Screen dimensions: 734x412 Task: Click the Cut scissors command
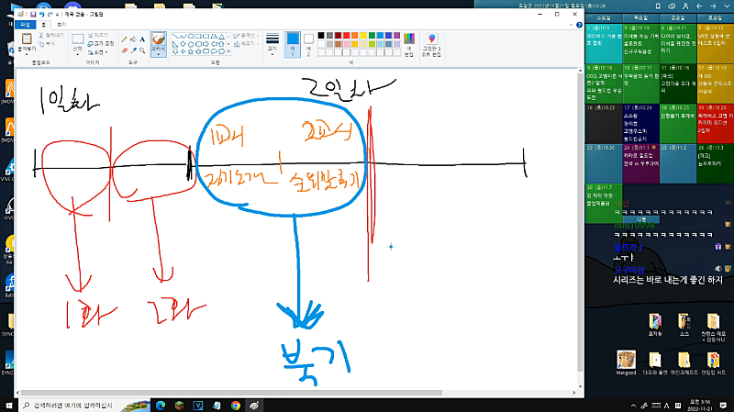[x=51, y=35]
